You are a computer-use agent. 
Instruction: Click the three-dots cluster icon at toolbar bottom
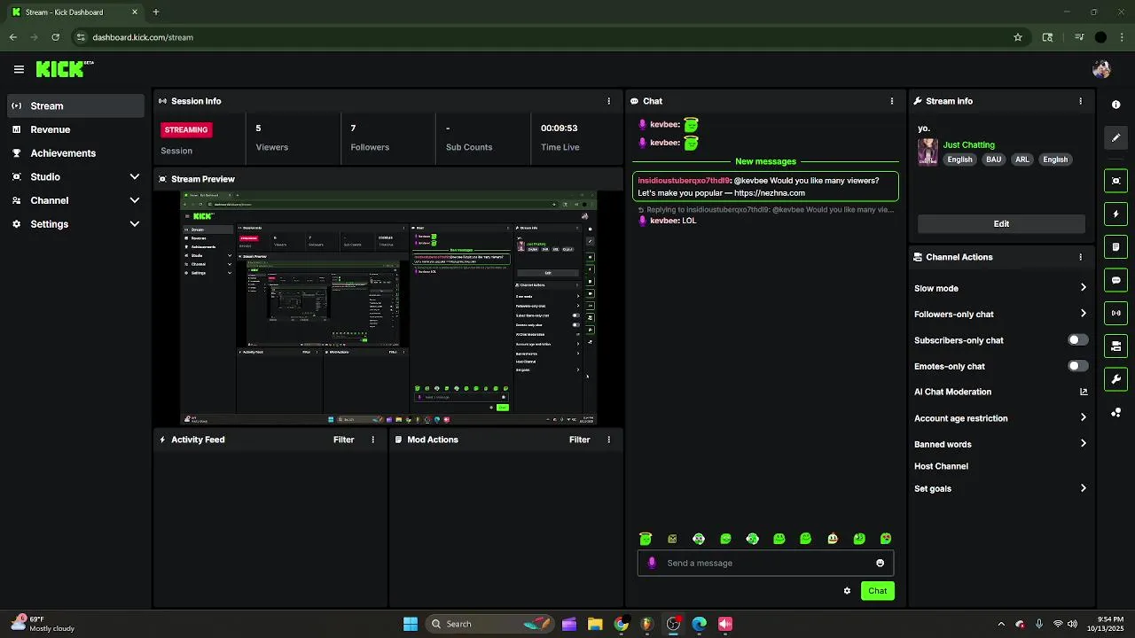pyautogui.click(x=1115, y=413)
